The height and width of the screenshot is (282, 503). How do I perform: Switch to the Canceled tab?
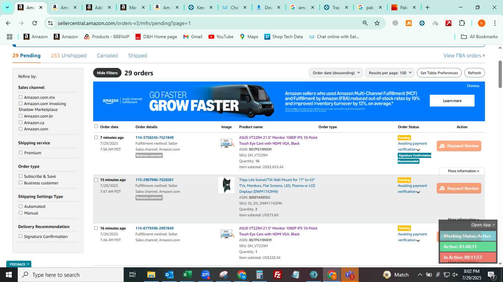coord(107,55)
